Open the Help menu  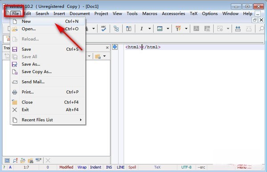(x=247, y=13)
